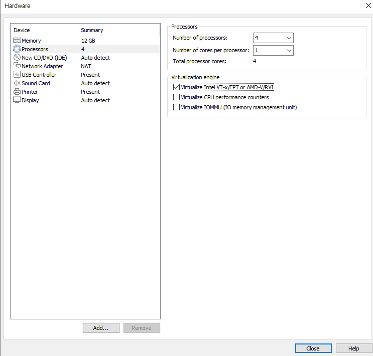Click the Sound Card speaker icon

(x=17, y=83)
